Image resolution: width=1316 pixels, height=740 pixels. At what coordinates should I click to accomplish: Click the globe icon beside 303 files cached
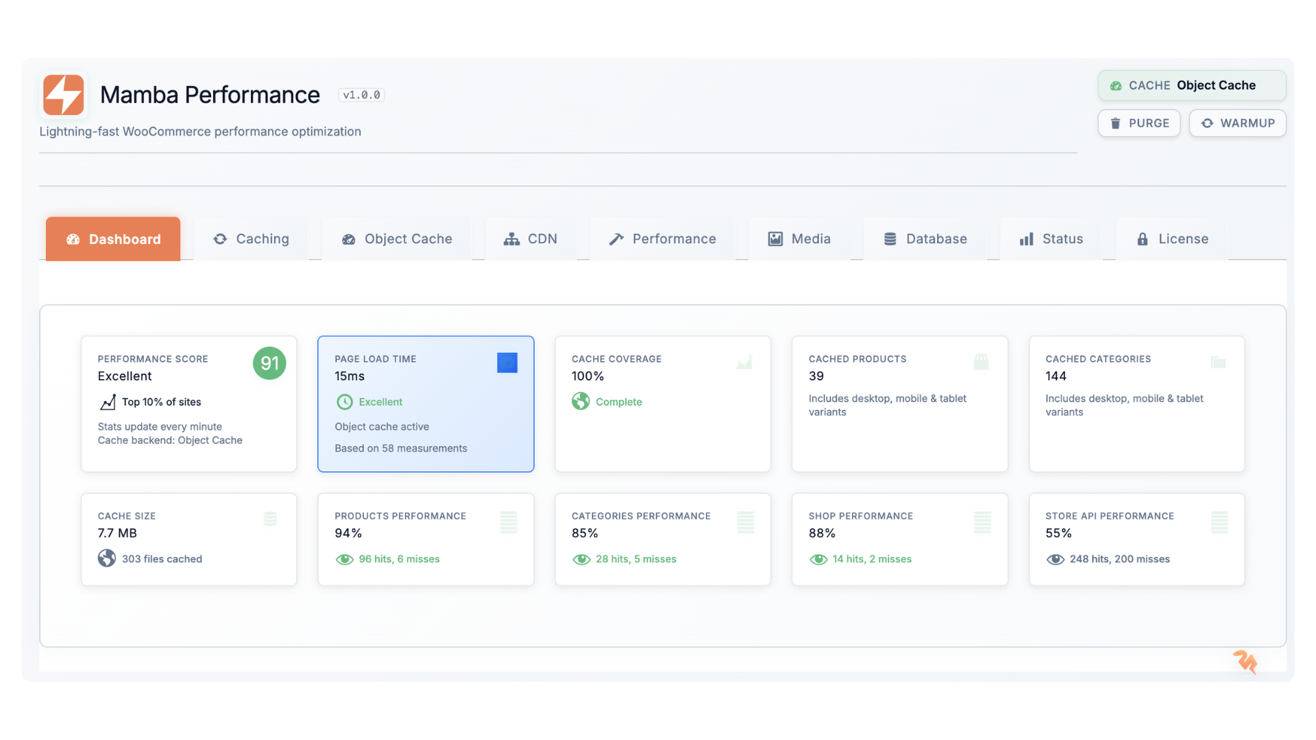106,558
